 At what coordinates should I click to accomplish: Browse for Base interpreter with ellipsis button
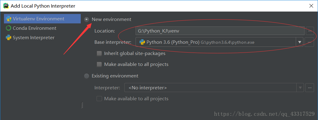309,42
